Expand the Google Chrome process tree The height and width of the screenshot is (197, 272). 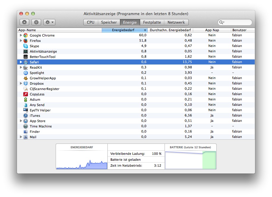point(21,35)
